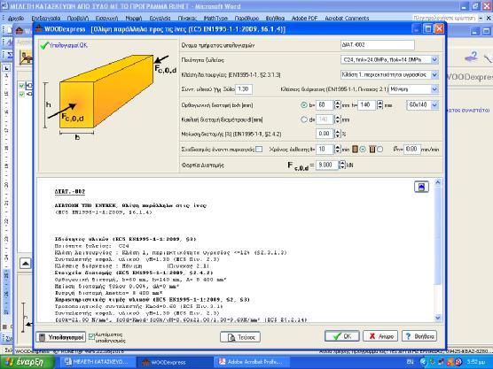Open the report preview icon above the results
The image size is (493, 369).
click(421, 187)
